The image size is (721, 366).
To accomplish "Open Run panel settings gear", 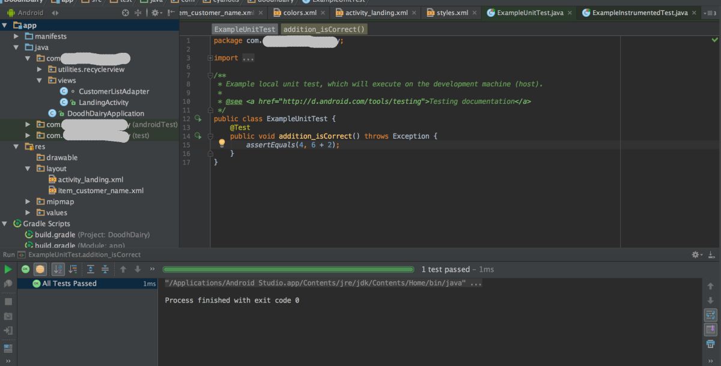I will tap(697, 255).
